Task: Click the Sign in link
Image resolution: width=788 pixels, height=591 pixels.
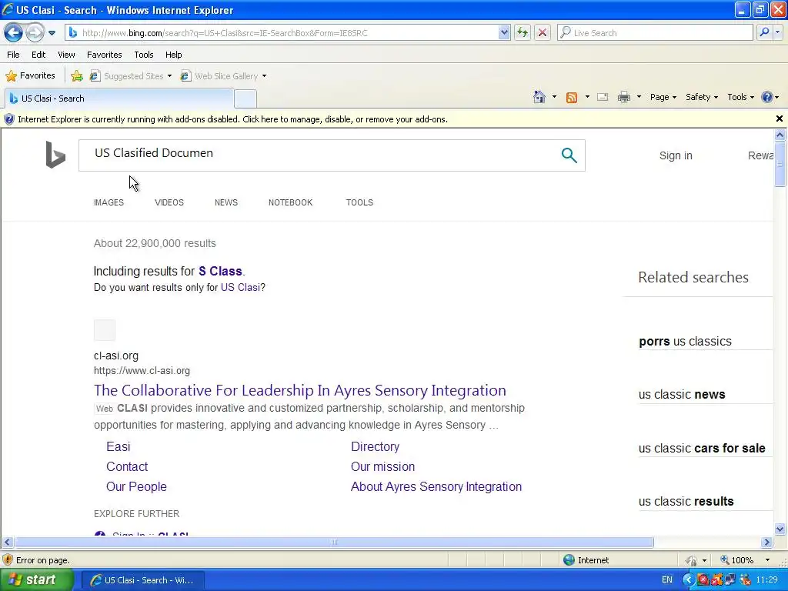Action: coord(676,155)
